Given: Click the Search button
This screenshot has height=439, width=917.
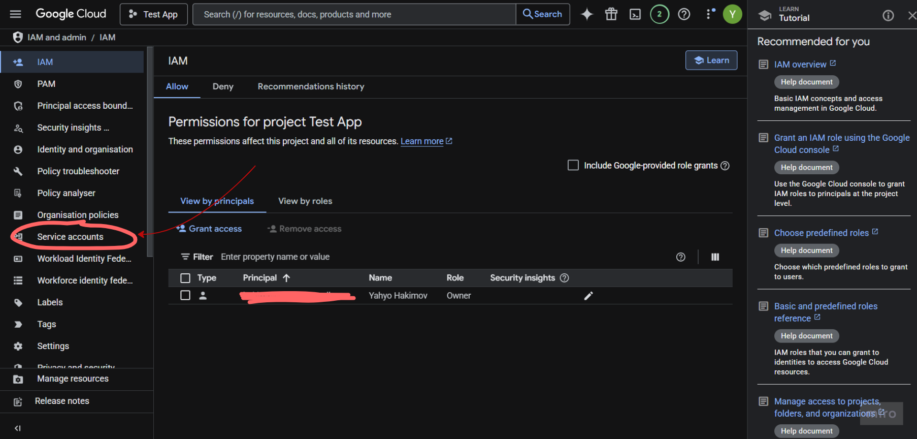Looking at the screenshot, I should (x=543, y=14).
